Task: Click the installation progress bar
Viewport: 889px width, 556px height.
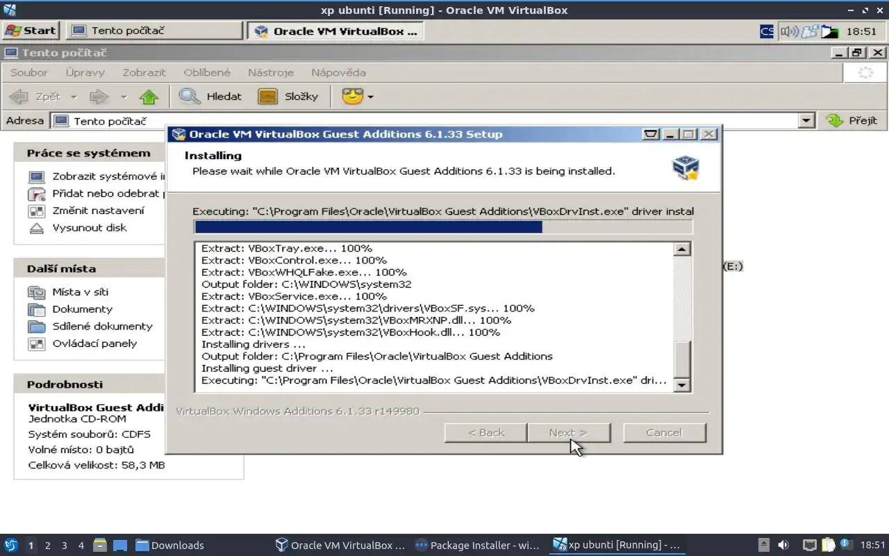Action: tap(443, 227)
